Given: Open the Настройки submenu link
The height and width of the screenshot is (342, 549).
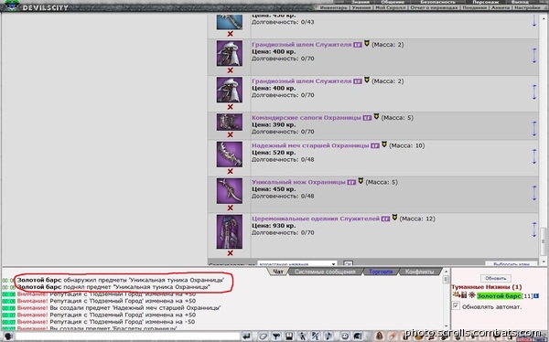Looking at the screenshot, I should pos(528,7).
